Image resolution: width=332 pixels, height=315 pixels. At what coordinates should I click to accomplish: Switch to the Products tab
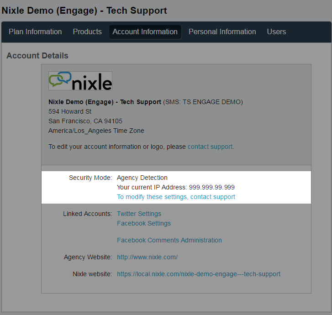(87, 32)
